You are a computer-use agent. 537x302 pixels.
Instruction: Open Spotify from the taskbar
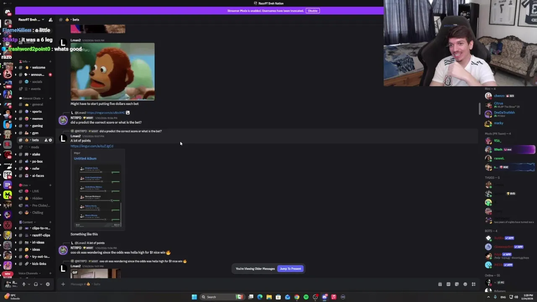click(x=306, y=297)
